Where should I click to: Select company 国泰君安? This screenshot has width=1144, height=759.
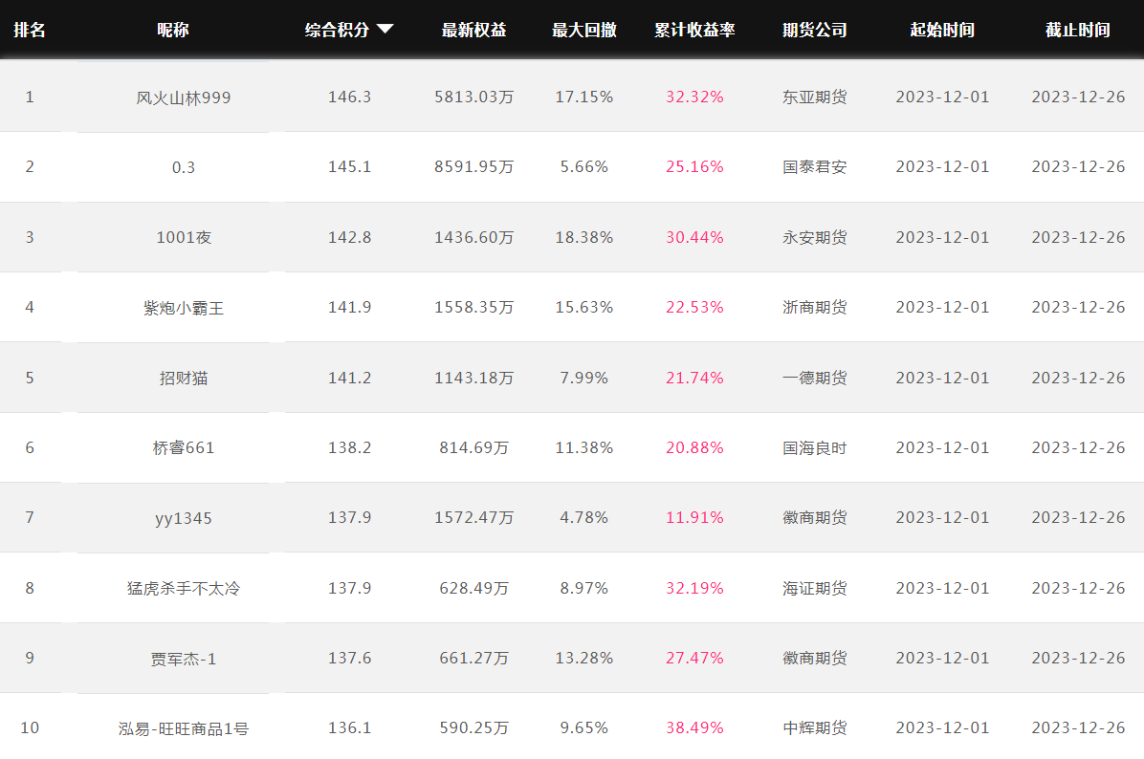815,167
